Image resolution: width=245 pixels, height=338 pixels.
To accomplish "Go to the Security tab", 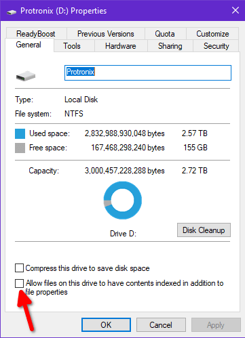I will coord(216,46).
